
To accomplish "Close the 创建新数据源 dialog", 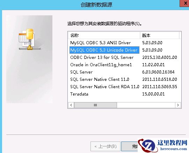I will 184,3.
